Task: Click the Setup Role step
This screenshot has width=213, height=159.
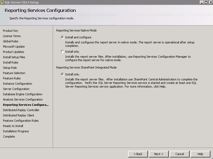Action: 10,68
